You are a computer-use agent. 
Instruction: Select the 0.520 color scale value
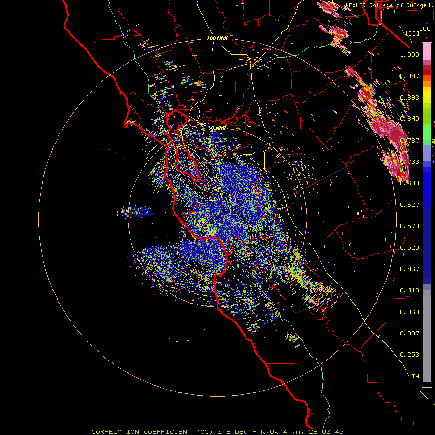pyautogui.click(x=409, y=248)
